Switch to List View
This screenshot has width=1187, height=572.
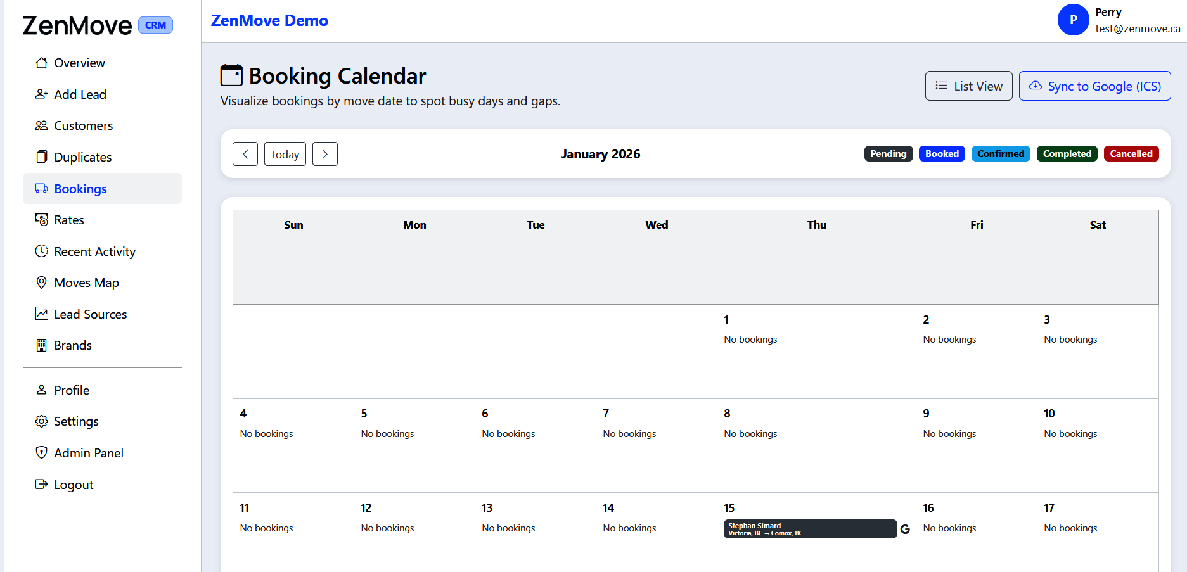point(968,86)
